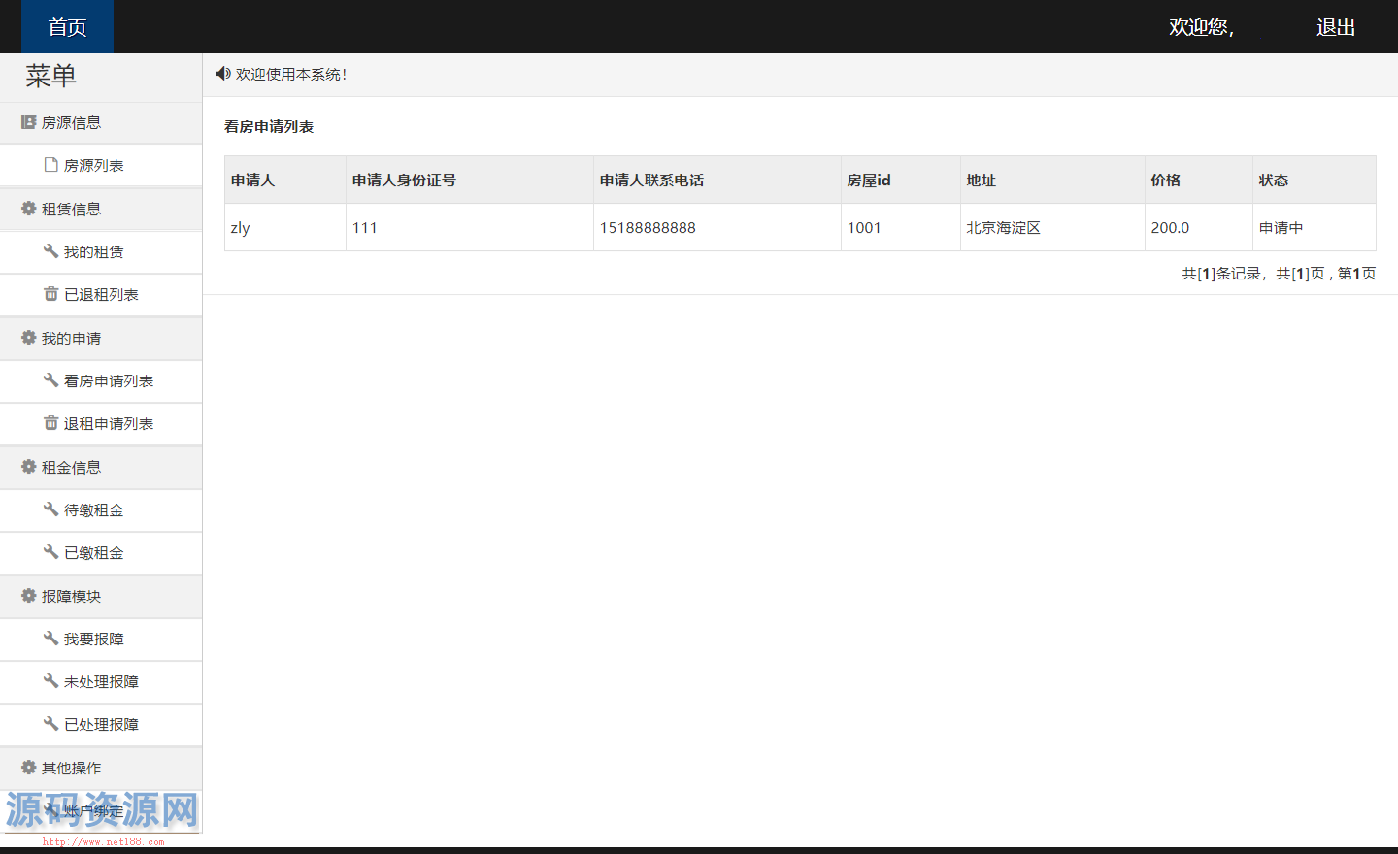Image resolution: width=1398 pixels, height=854 pixels.
Task: Open the 我要报障 menu item
Action: 101,640
